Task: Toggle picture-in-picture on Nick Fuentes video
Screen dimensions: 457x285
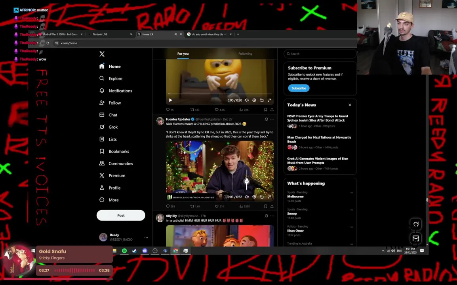Action: [x=262, y=197]
